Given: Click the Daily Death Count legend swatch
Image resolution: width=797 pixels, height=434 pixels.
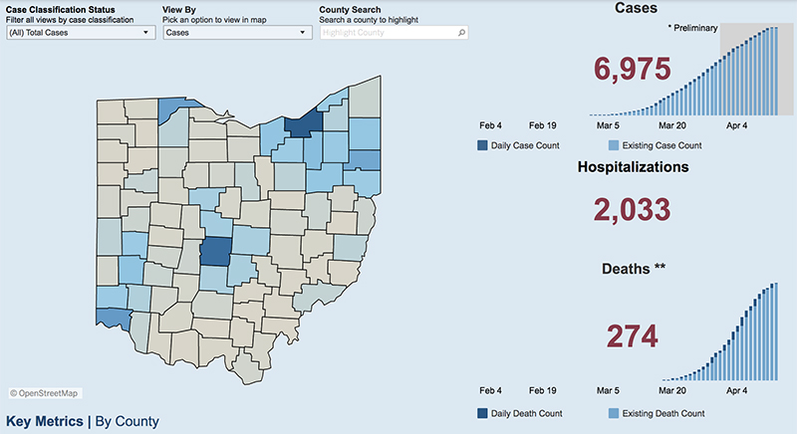Looking at the screenshot, I should 482,413.
